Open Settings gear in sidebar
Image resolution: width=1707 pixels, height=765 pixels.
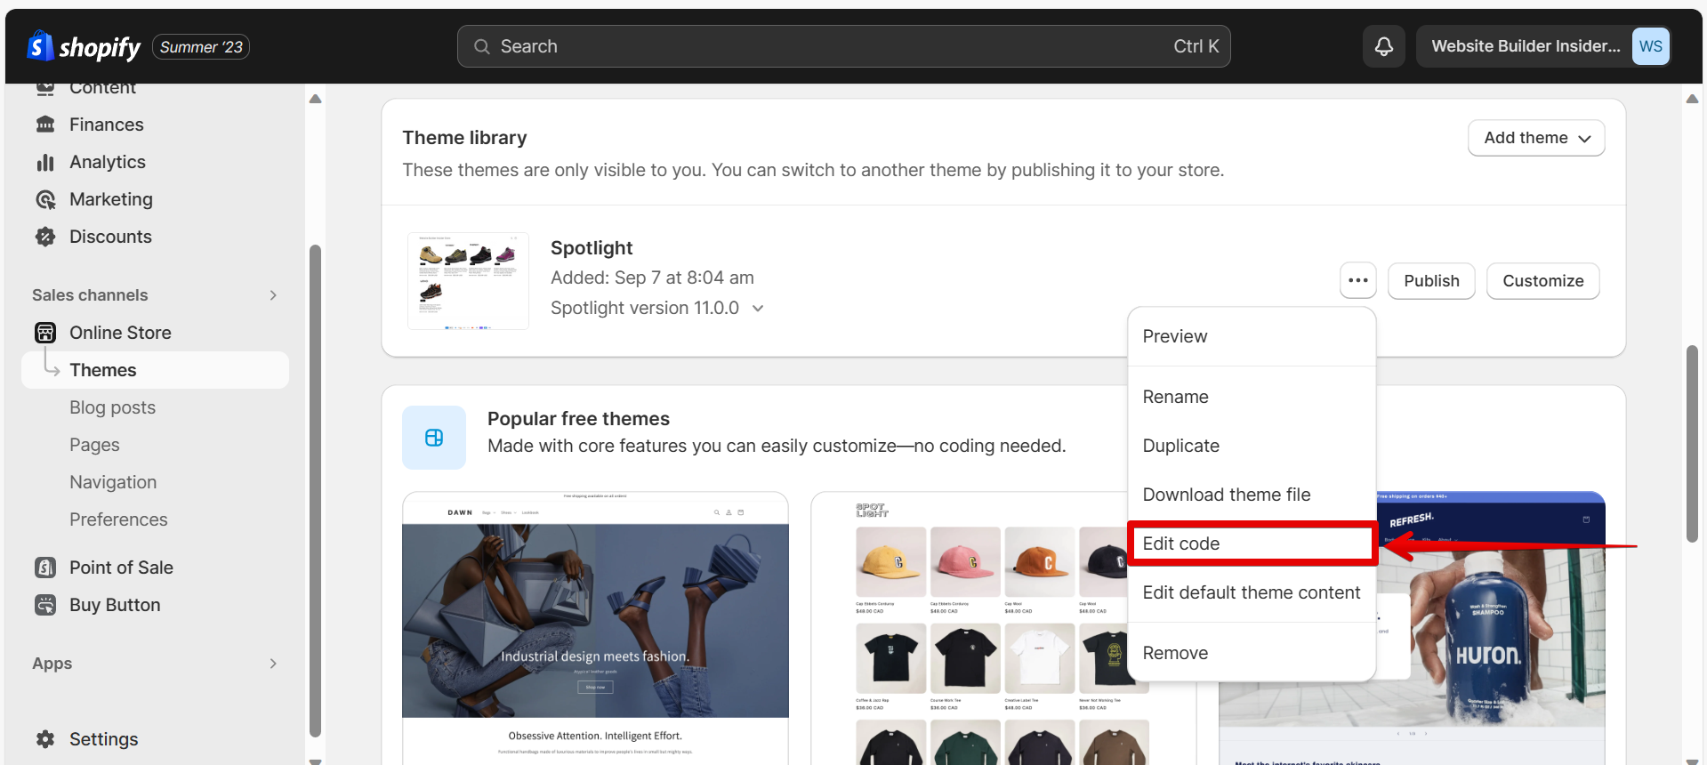(x=45, y=739)
